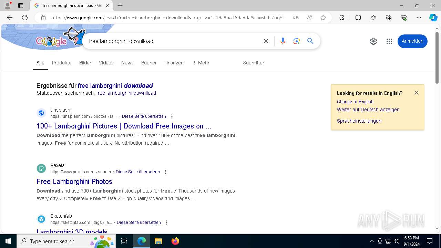Open the Extensions puzzle icon

coord(341,18)
